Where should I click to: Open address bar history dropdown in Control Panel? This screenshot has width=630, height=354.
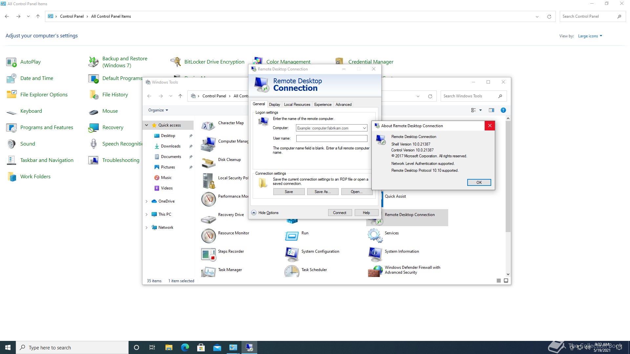tap(537, 16)
